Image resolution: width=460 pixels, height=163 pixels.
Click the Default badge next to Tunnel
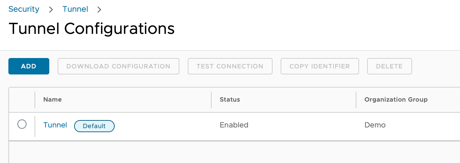point(94,126)
